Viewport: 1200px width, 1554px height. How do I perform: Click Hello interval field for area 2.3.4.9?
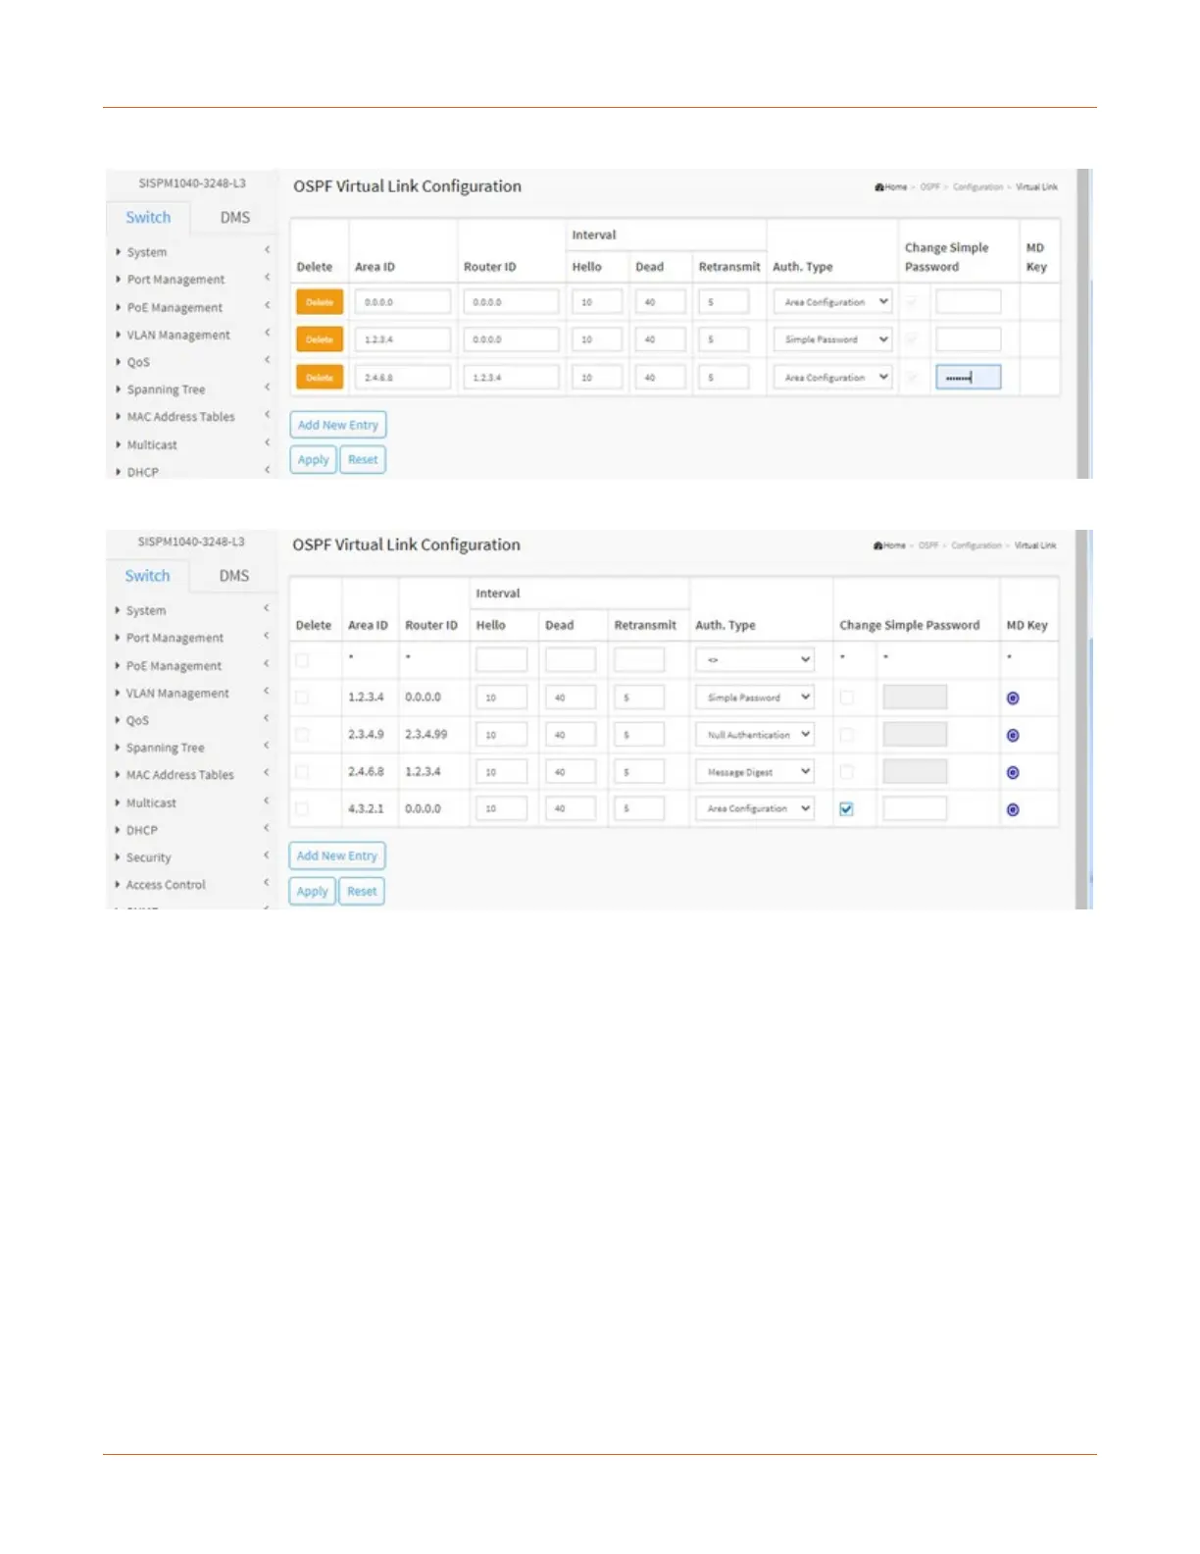(x=501, y=735)
